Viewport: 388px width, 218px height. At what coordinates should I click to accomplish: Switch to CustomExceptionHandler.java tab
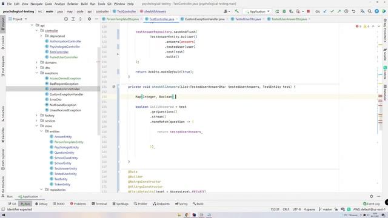[204, 19]
